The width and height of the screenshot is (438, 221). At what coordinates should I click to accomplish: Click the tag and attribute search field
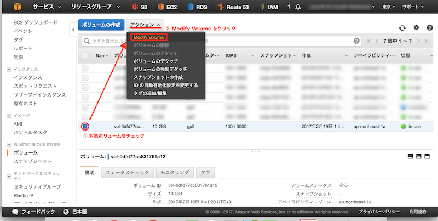click(x=219, y=41)
